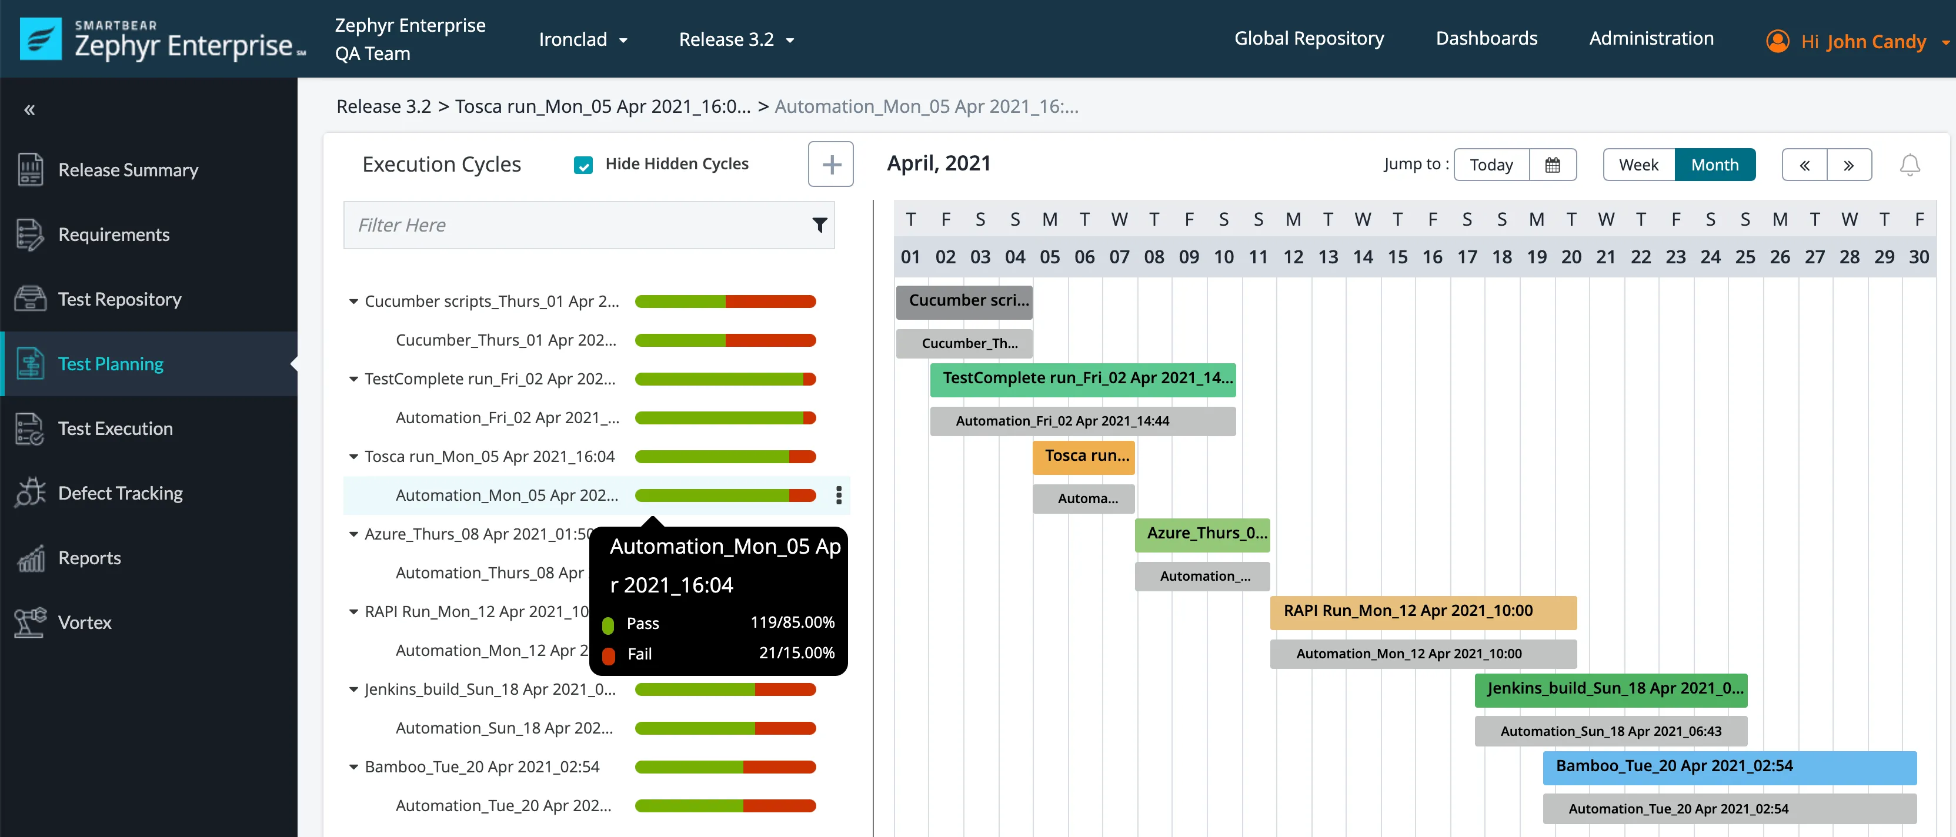The width and height of the screenshot is (1956, 837).
Task: Open the Dashboards menu item
Action: [1486, 39]
